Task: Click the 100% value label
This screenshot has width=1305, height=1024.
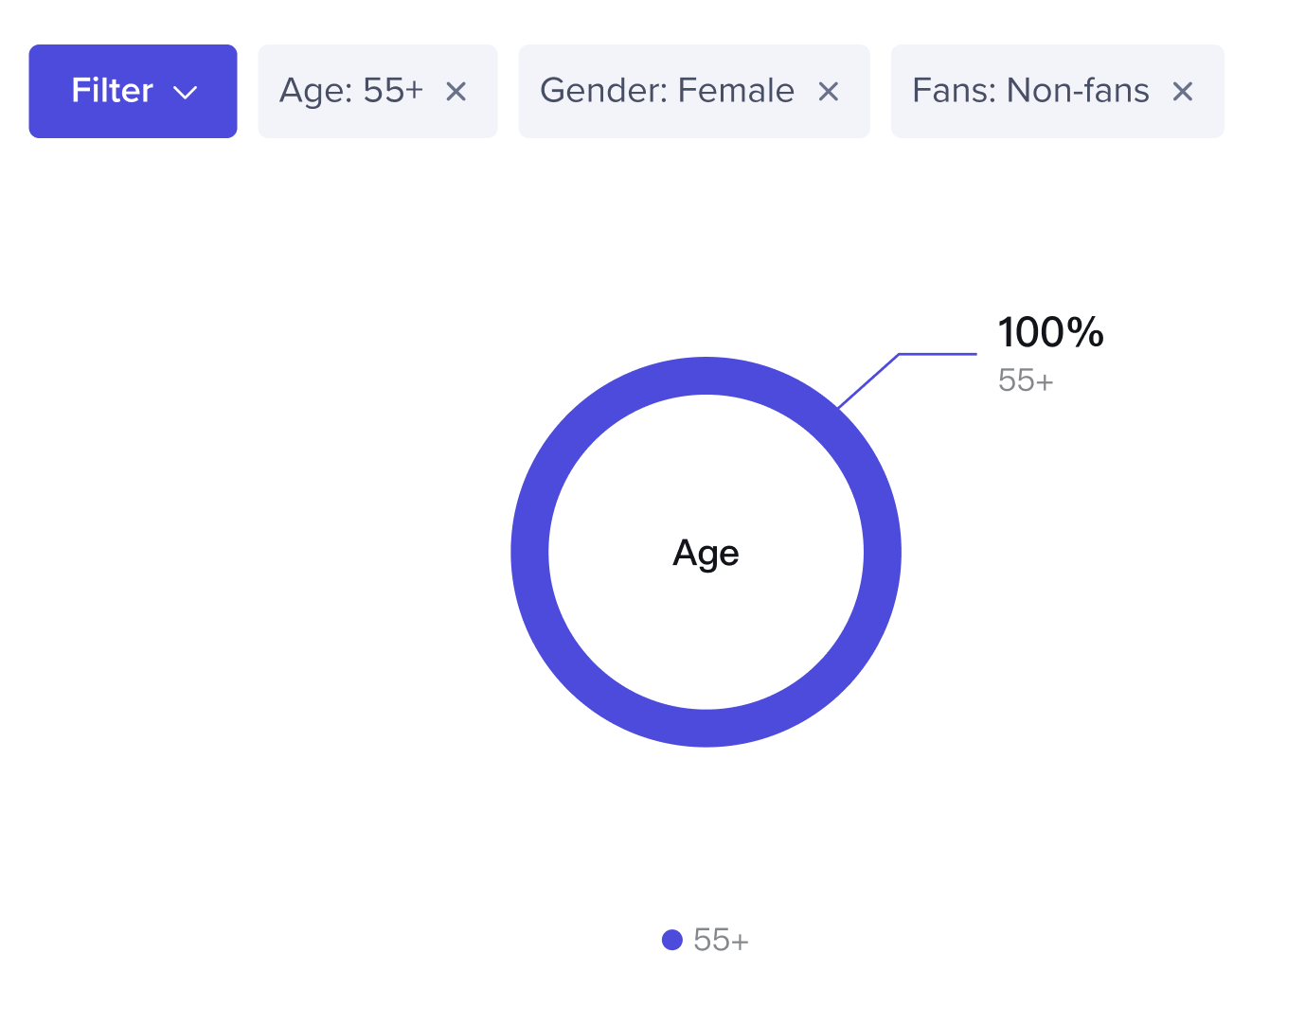Action: (x=1050, y=333)
